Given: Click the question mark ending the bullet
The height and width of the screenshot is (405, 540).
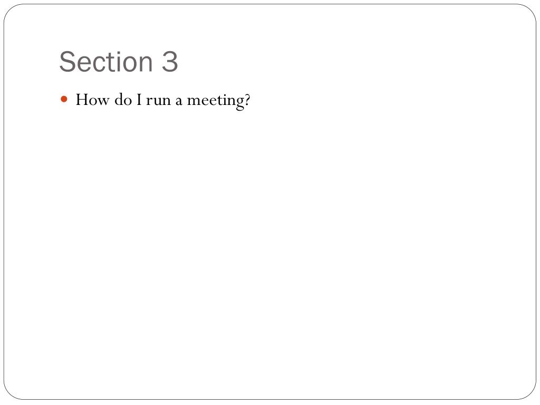Looking at the screenshot, I should pyautogui.click(x=246, y=100).
